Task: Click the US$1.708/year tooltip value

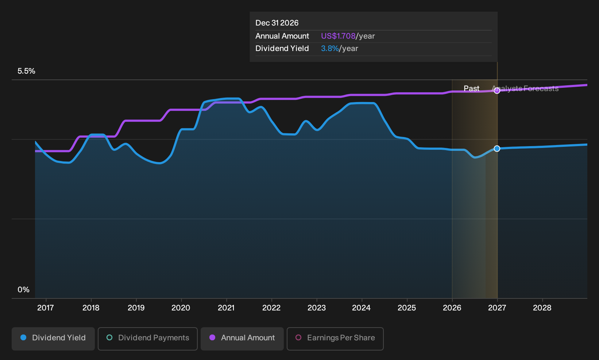Action: [348, 36]
